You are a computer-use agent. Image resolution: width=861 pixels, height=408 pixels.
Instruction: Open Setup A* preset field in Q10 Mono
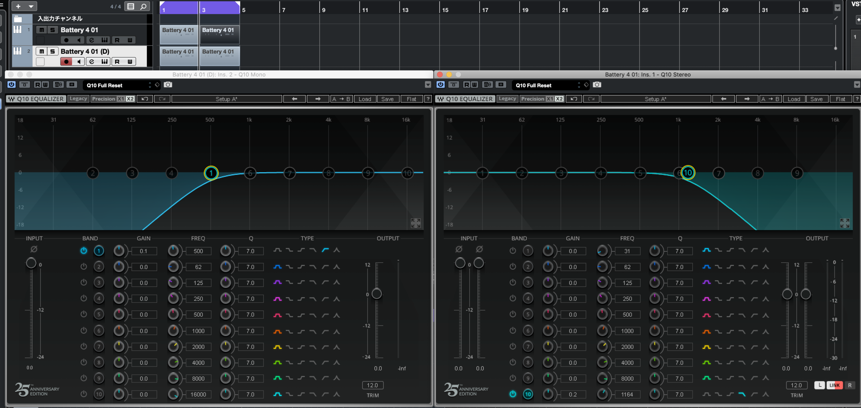coord(226,99)
